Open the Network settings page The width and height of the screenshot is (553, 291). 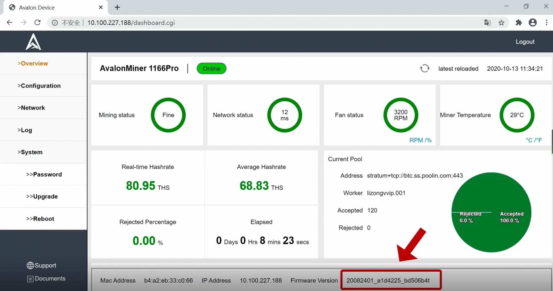pos(31,108)
